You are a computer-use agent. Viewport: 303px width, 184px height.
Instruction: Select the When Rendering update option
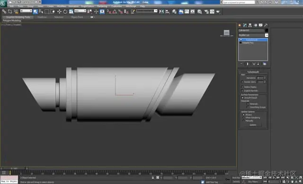[x=243, y=118]
